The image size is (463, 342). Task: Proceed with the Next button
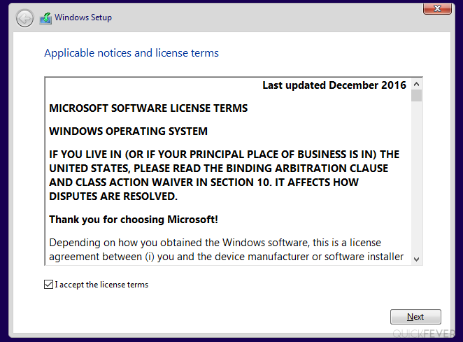tap(415, 317)
